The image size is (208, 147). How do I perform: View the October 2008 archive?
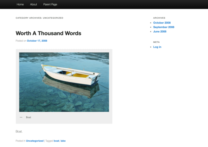(x=162, y=23)
